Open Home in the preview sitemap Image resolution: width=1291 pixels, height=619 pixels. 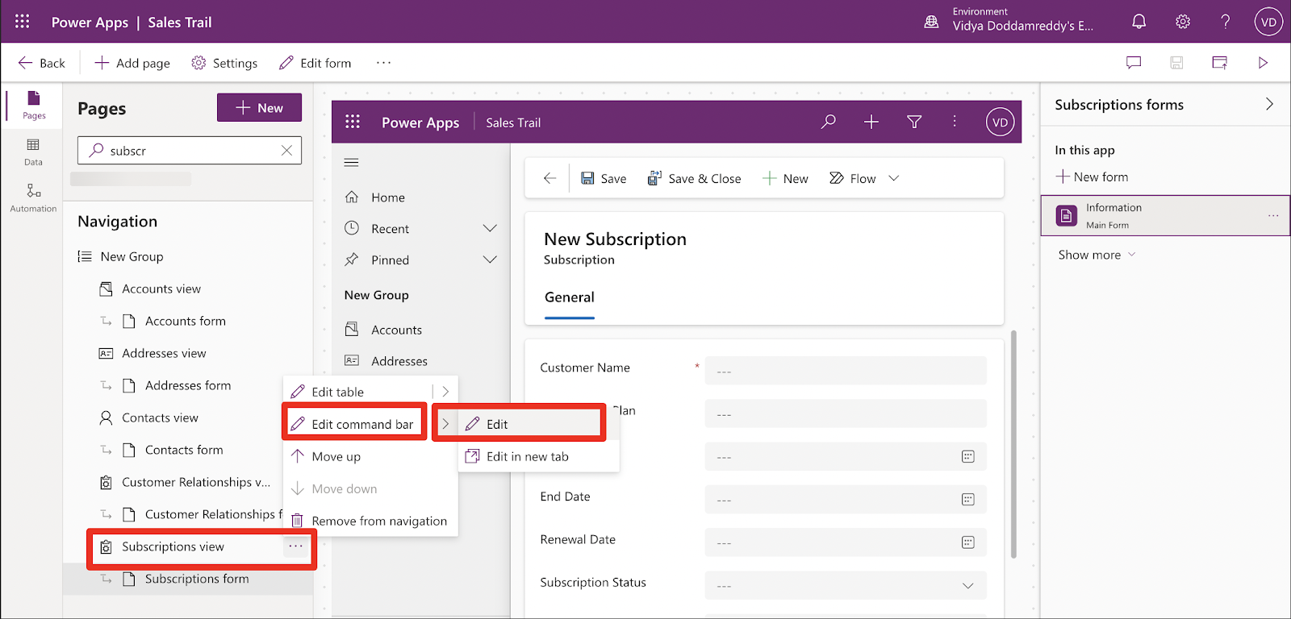(x=388, y=197)
